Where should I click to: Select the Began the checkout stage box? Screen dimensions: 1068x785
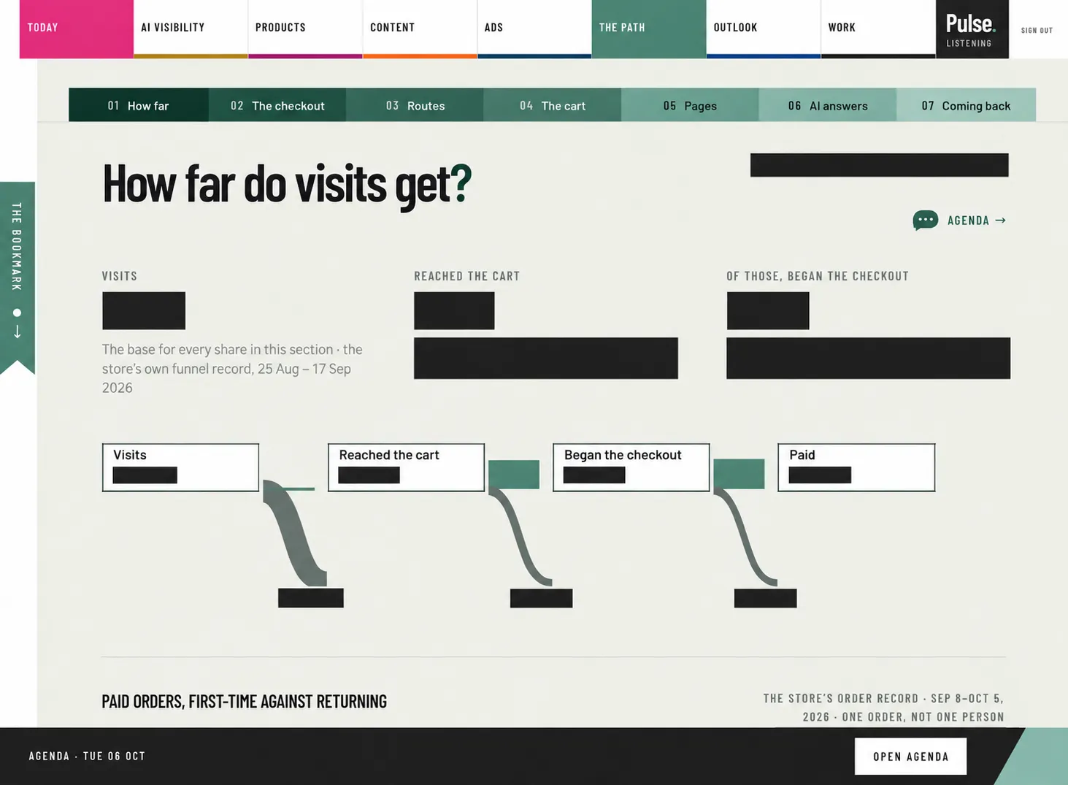(x=631, y=467)
